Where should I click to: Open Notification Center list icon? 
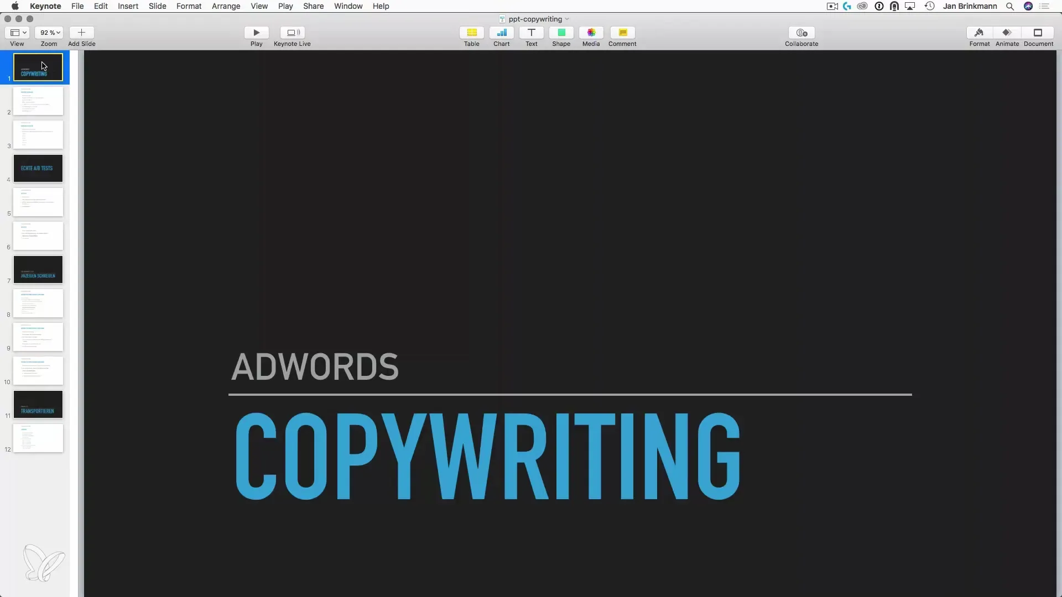tap(1044, 6)
